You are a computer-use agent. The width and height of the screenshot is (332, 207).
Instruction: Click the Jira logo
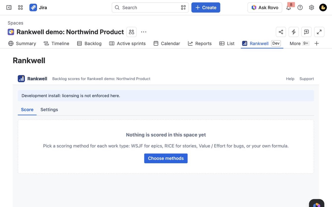click(38, 8)
